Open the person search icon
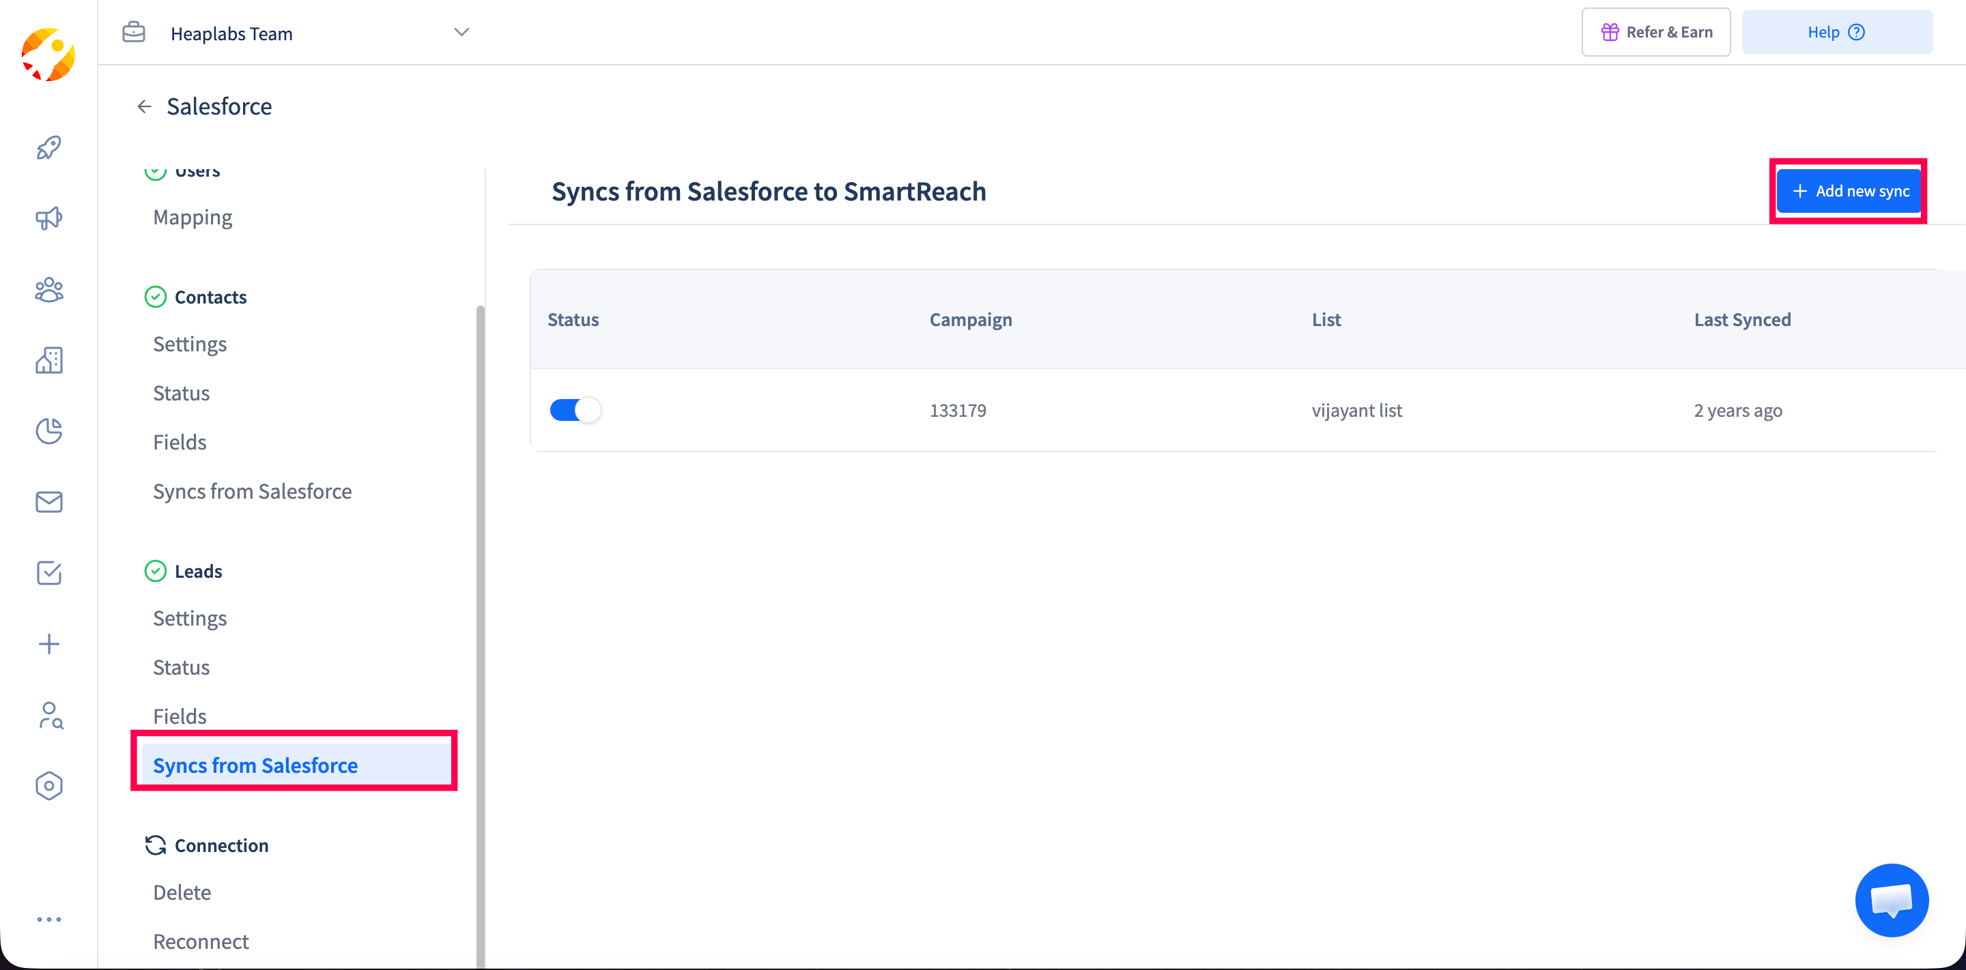 51,716
